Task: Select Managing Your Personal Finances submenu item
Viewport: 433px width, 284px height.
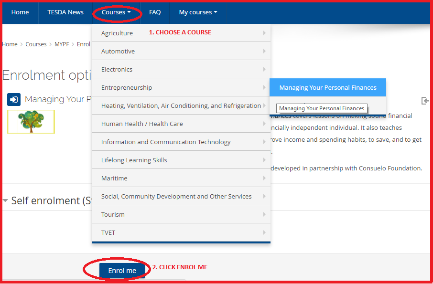Action: click(328, 88)
